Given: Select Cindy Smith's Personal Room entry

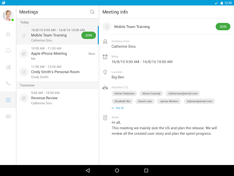Looking at the screenshot, I should (x=58, y=72).
